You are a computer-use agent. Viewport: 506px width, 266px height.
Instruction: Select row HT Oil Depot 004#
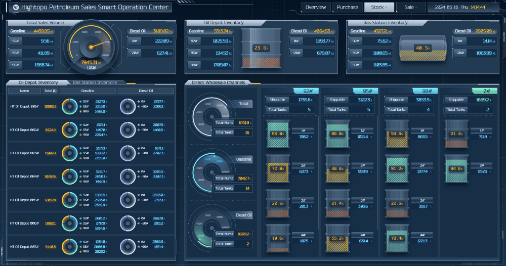91,176
